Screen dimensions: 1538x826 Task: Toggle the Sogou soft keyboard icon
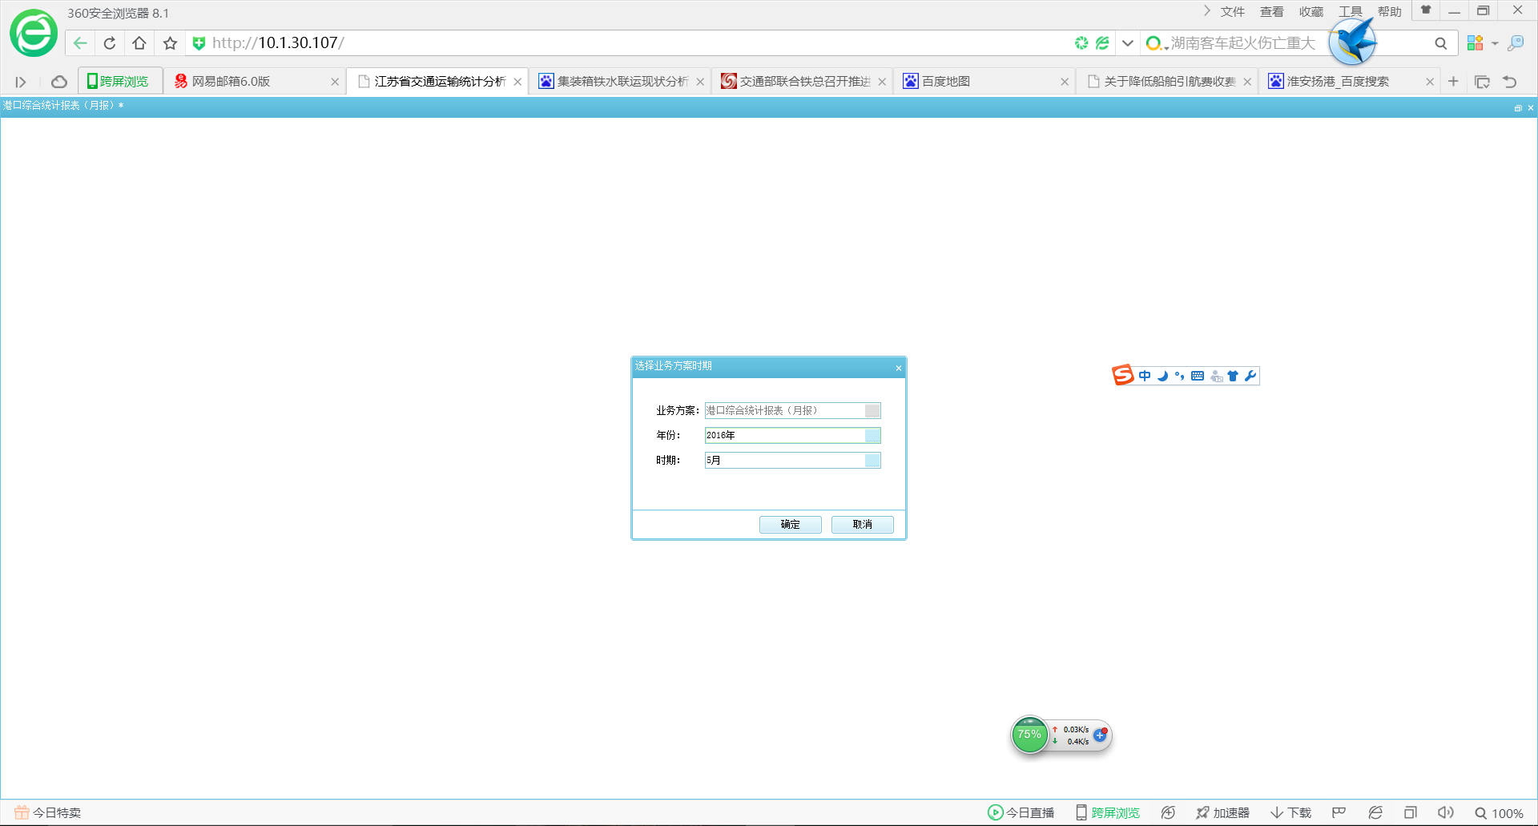click(1198, 376)
